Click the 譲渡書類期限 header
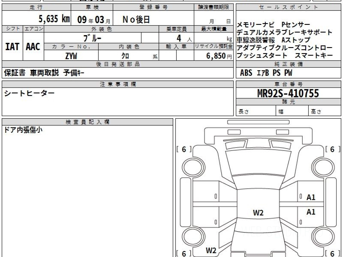Viewport: 343px width, 257px height. click(x=214, y=7)
